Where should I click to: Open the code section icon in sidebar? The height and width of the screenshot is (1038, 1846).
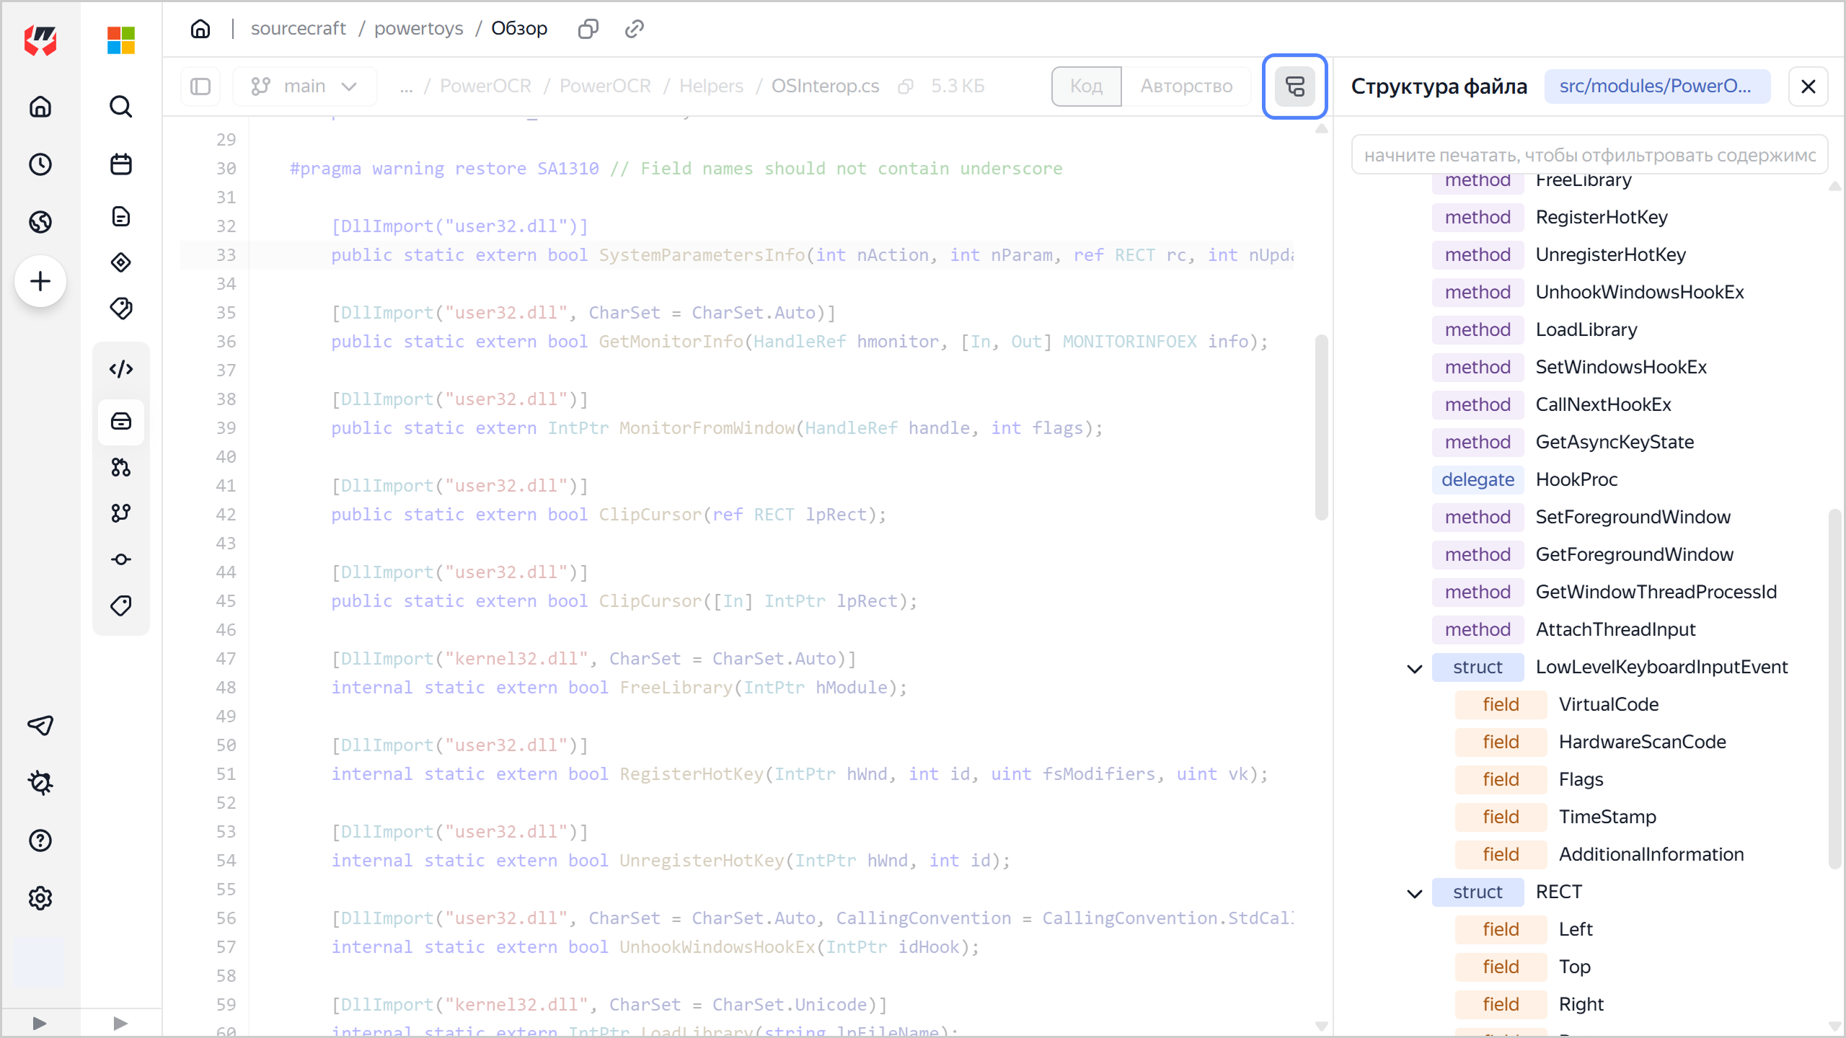(120, 369)
